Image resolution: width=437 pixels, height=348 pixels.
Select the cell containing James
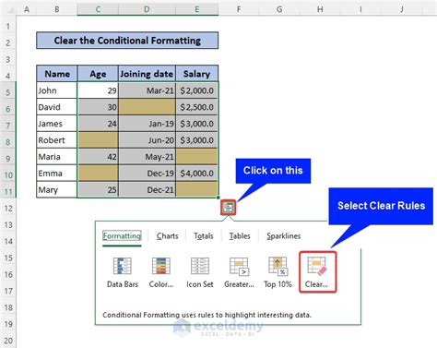click(x=57, y=124)
